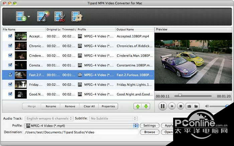Click the Add Video film icon

[21, 16]
